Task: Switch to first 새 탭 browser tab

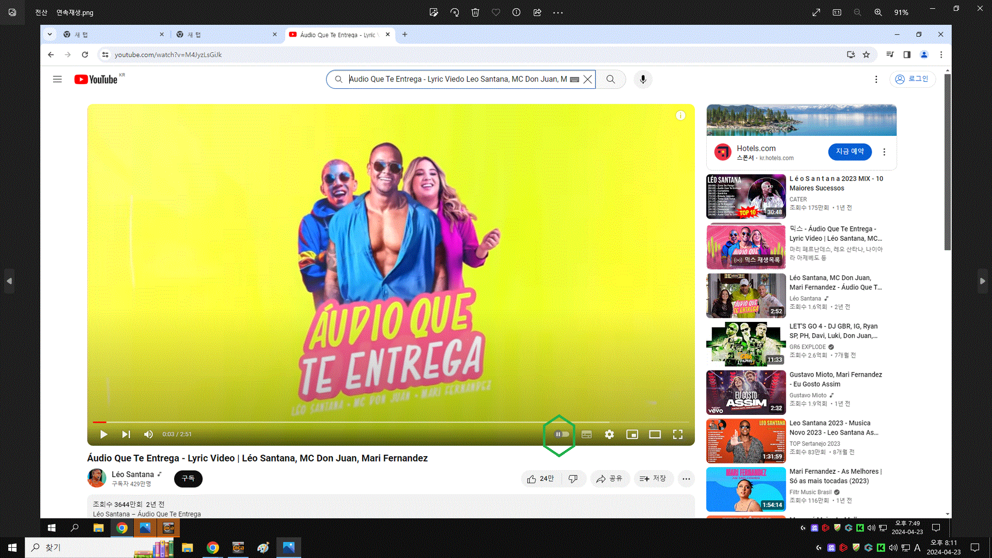Action: (114, 35)
